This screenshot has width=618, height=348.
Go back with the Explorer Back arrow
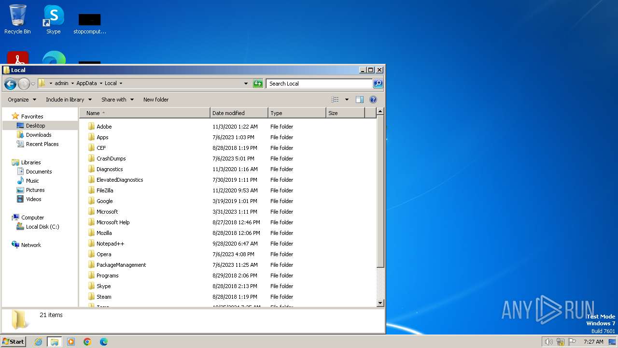click(10, 84)
